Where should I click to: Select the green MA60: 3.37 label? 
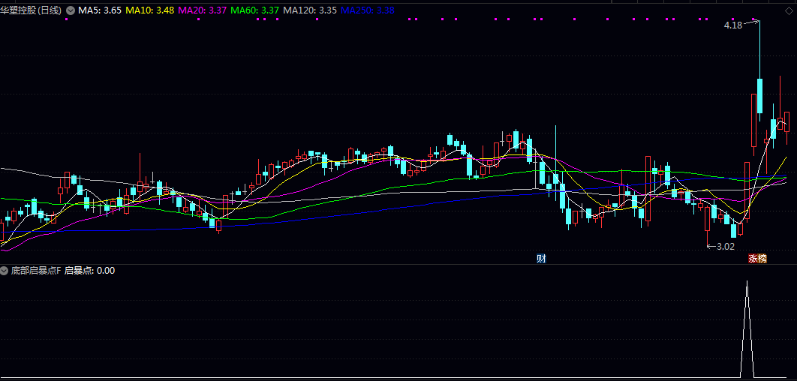pos(254,10)
